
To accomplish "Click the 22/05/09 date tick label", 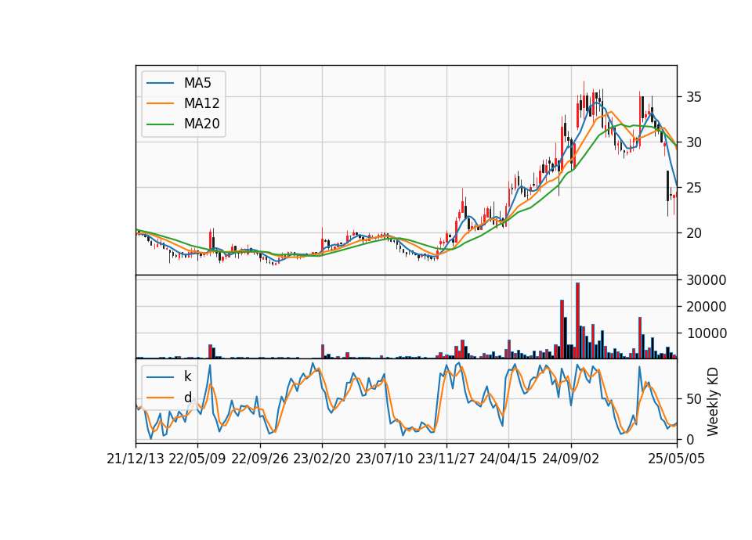I will (x=197, y=459).
